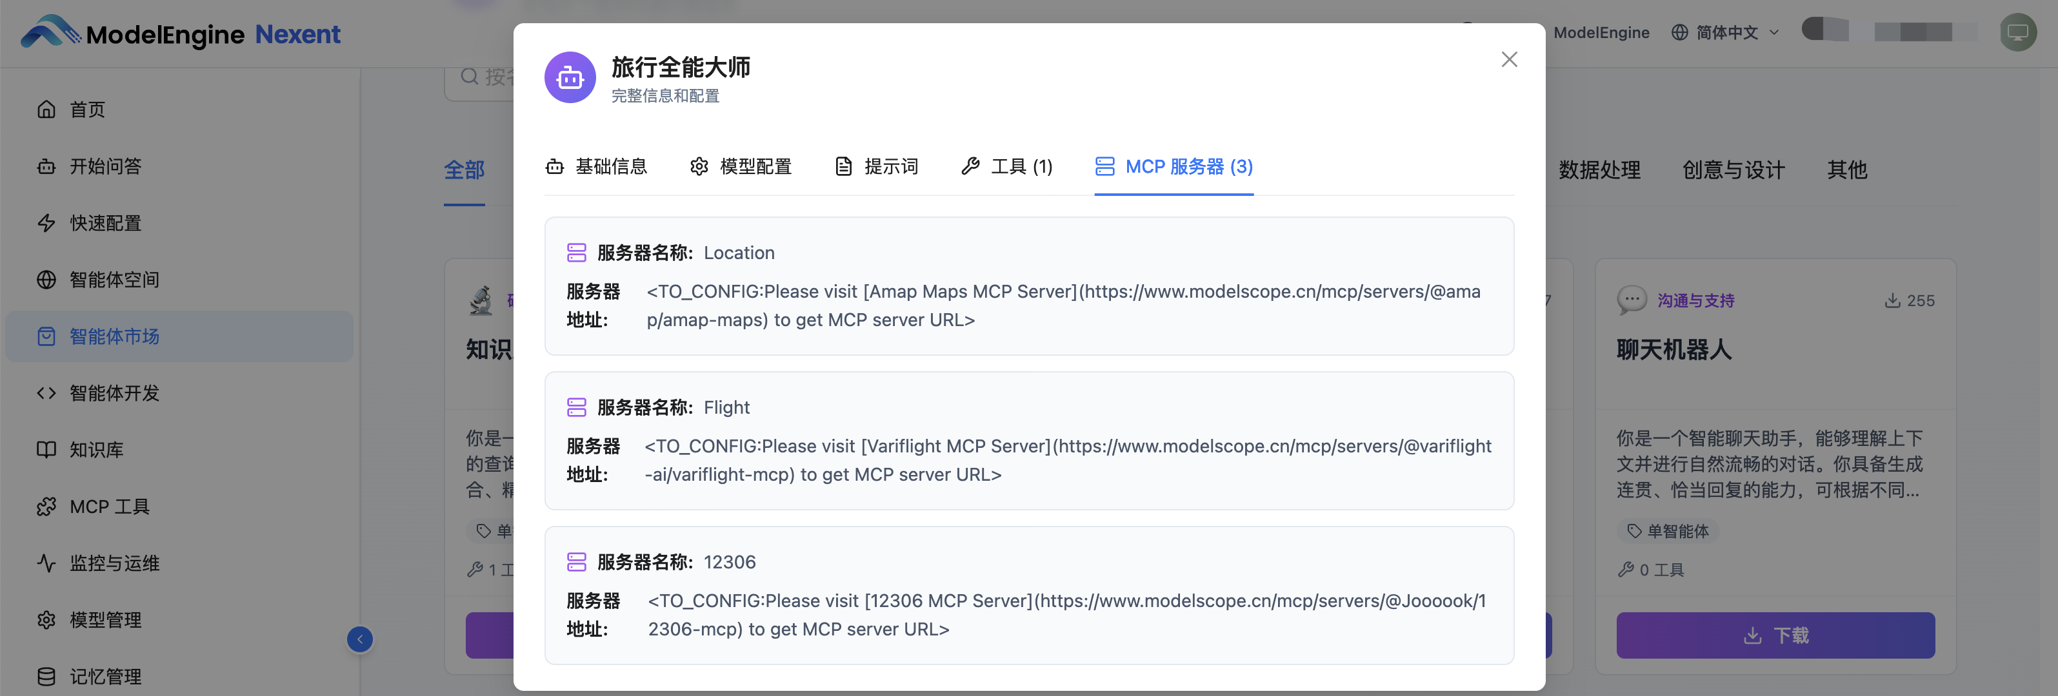The image size is (2058, 696).
Task: Open the 智能体开发 page
Action: 114,392
